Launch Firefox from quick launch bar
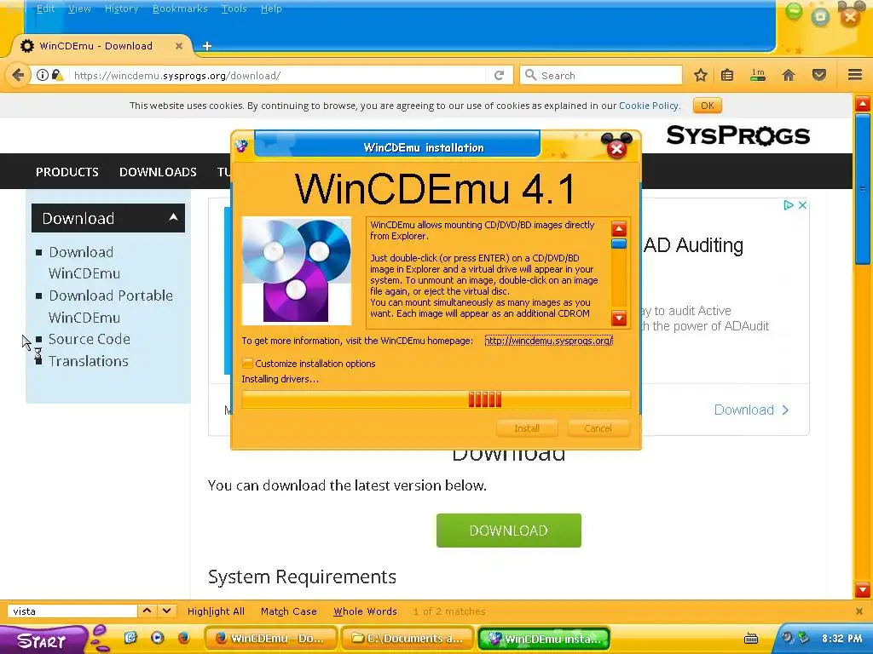 tap(183, 638)
